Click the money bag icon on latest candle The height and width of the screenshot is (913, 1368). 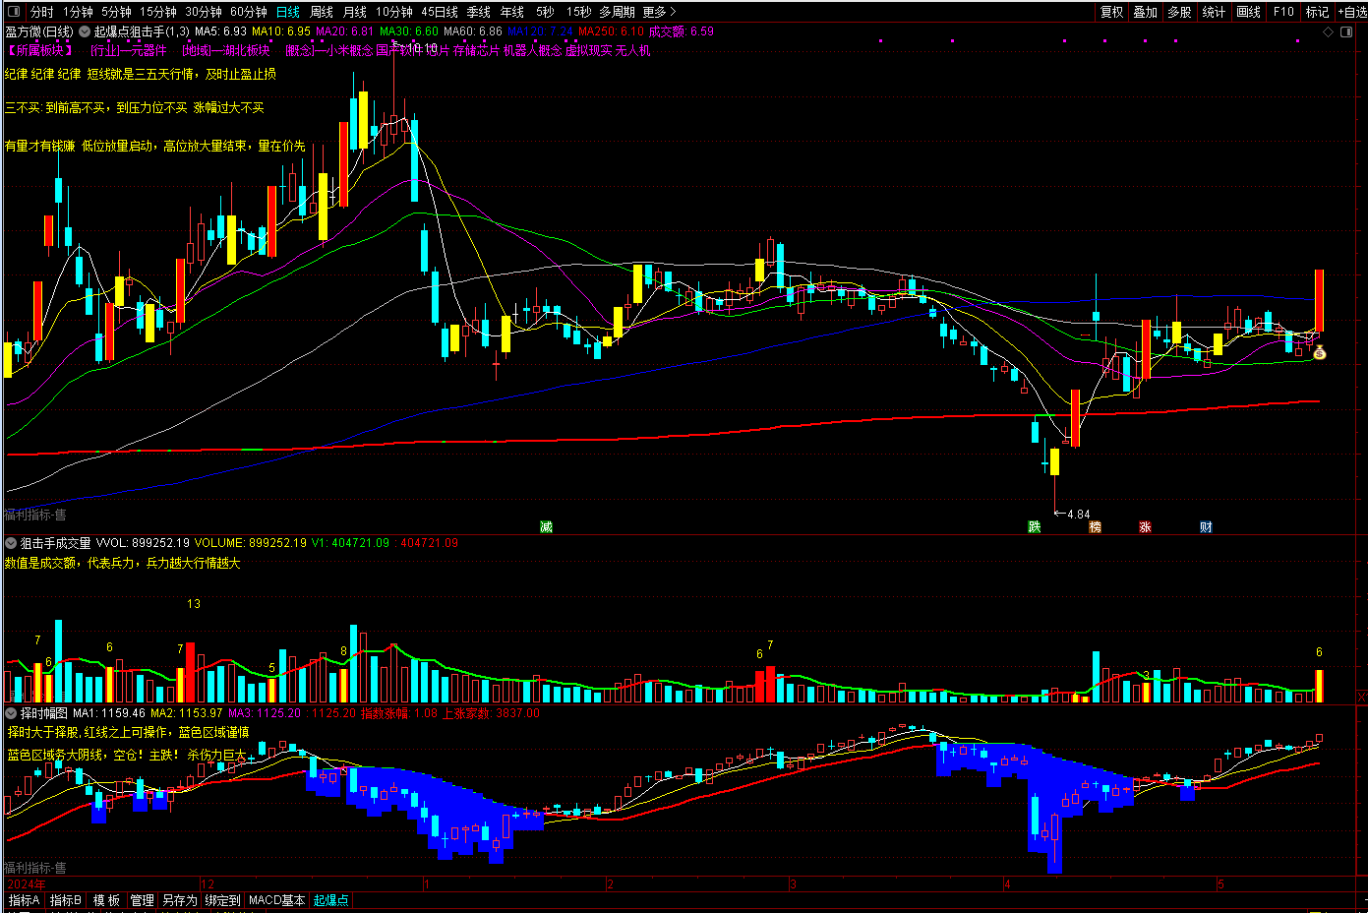click(x=1320, y=352)
